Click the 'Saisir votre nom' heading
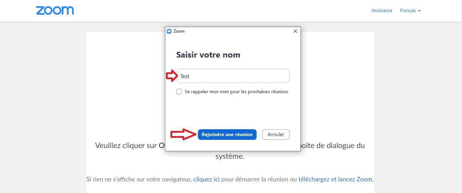Image resolution: width=462 pixels, height=193 pixels. click(x=208, y=55)
